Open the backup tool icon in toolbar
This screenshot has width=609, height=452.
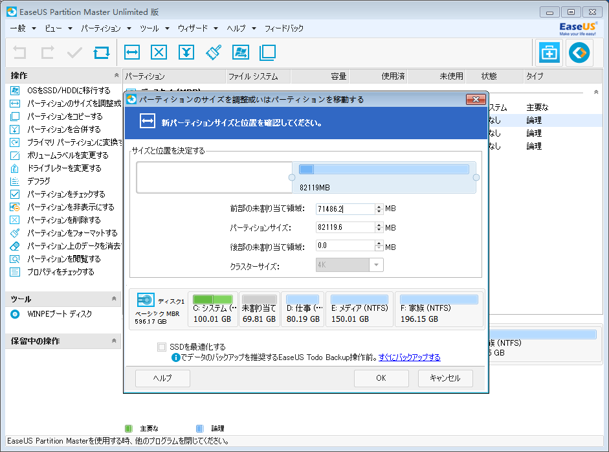pos(549,52)
